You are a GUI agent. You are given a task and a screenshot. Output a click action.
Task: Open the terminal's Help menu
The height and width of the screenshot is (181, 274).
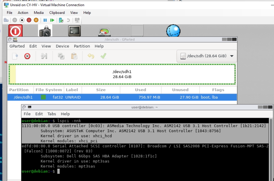point(65,114)
